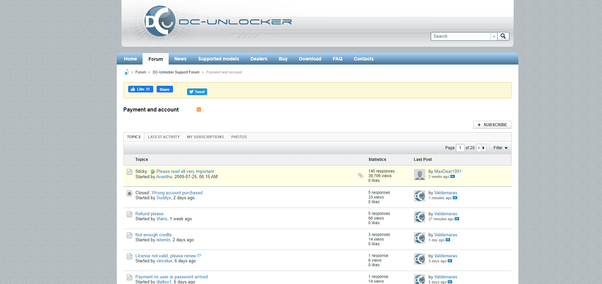Switch to the PHOTOS tab
Viewport: 602px width, 284px height.
pos(239,137)
